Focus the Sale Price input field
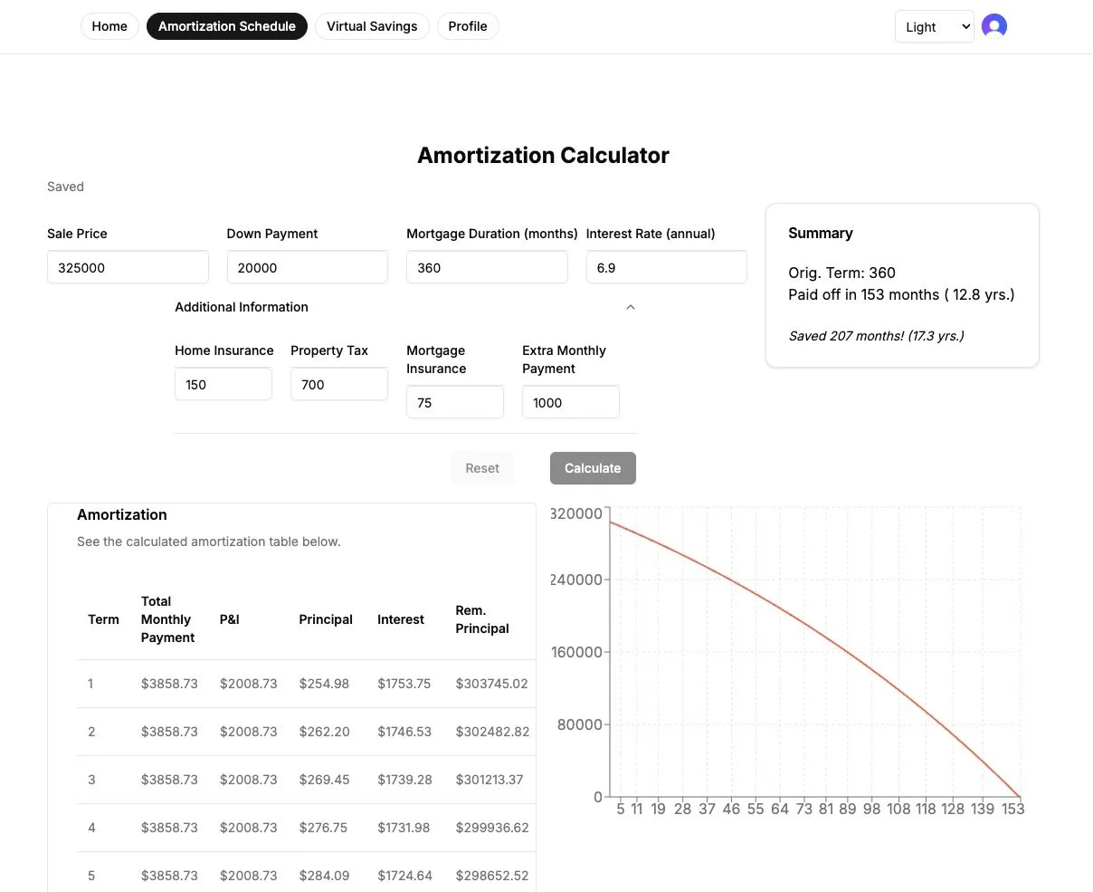Viewport: 1093px width, 892px height. (x=128, y=268)
